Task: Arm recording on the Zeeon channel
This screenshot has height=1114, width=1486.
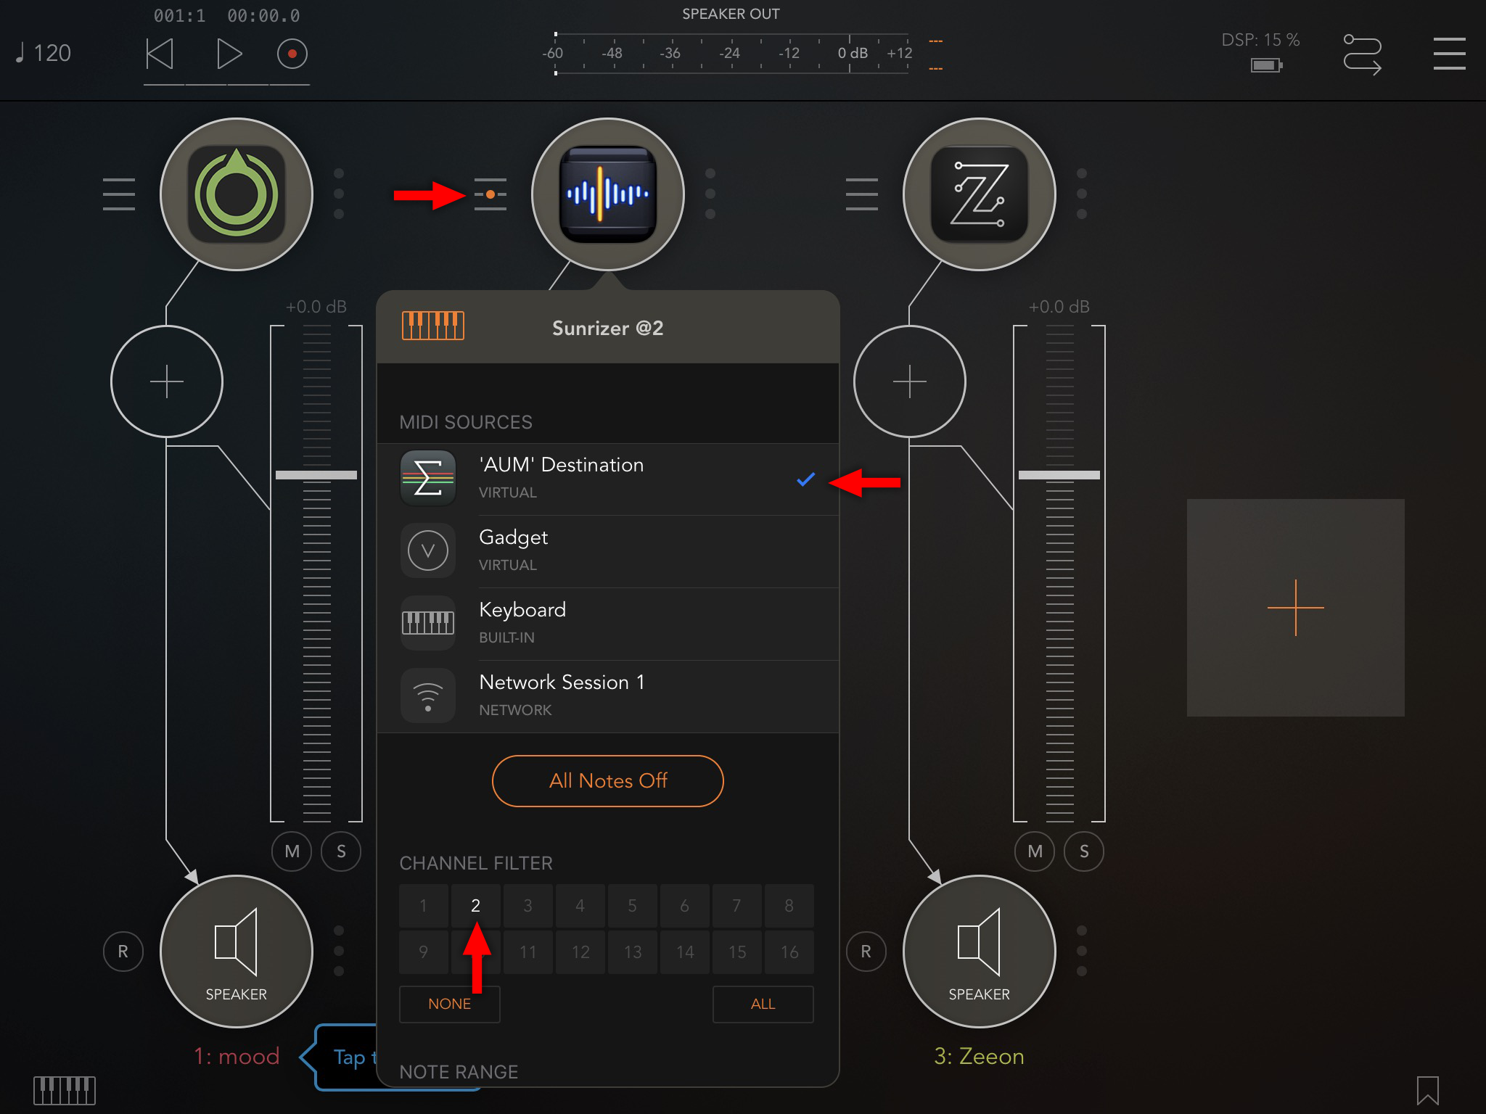Action: coord(866,952)
